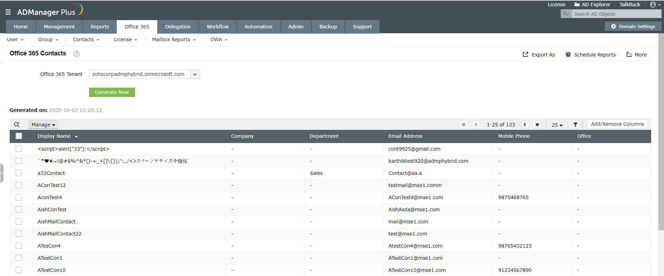Switch to the Home tab

click(x=21, y=27)
